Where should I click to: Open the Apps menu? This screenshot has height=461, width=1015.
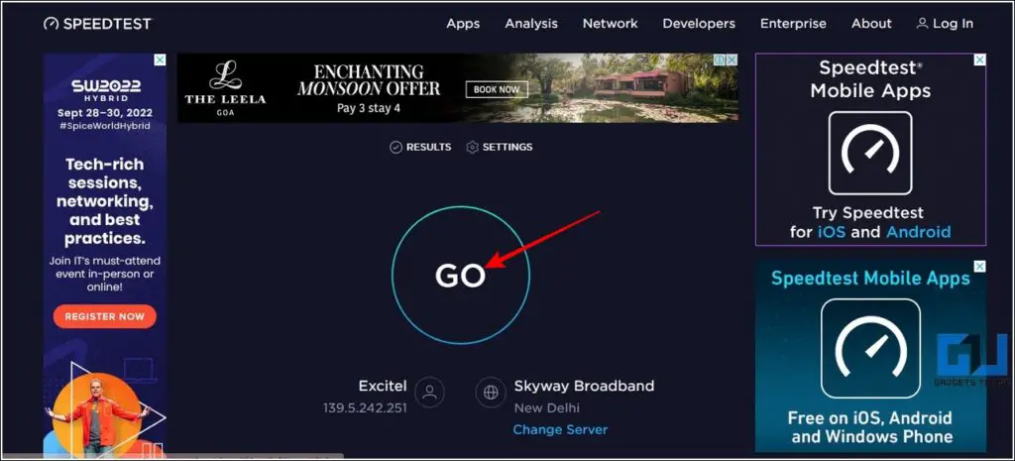(463, 24)
